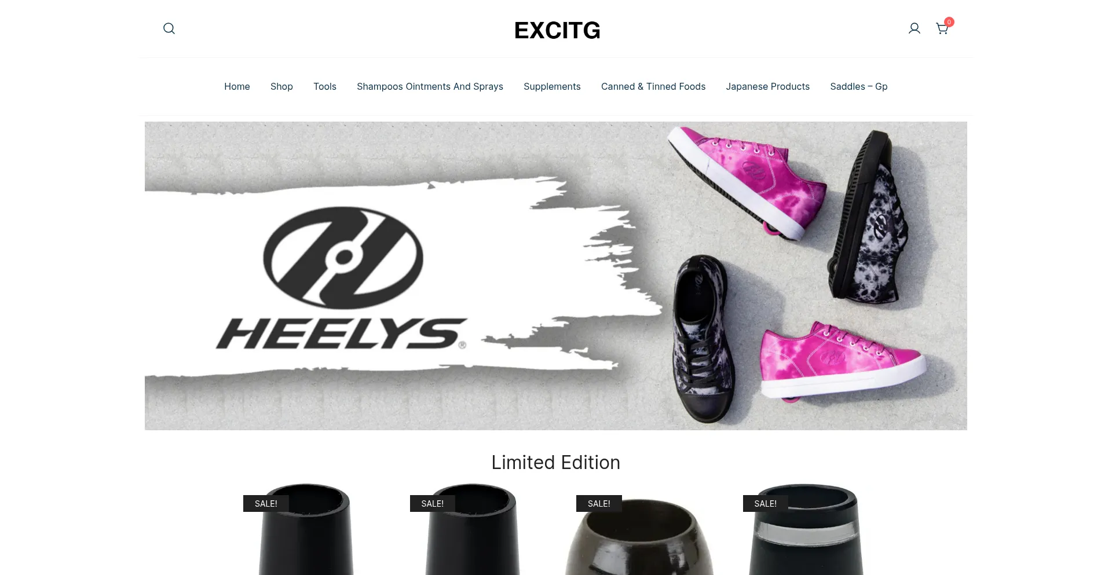This screenshot has width=1112, height=575.
Task: Open the fourth striped black product
Action: [806, 530]
